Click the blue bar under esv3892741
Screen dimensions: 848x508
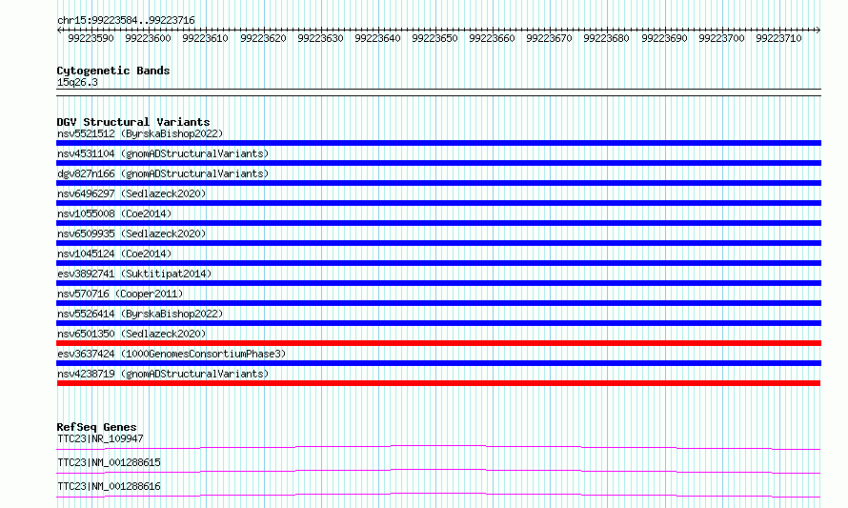coord(438,283)
